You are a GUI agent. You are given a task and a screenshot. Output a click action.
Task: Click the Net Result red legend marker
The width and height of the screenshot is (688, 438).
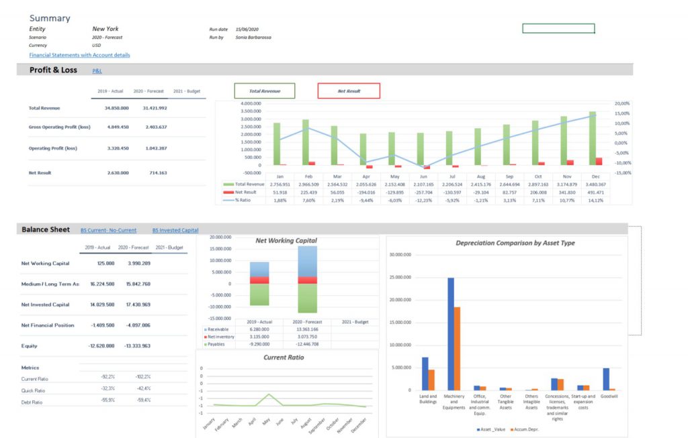228,193
